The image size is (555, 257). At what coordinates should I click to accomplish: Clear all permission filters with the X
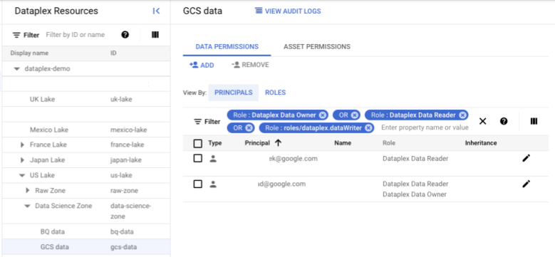tap(482, 121)
